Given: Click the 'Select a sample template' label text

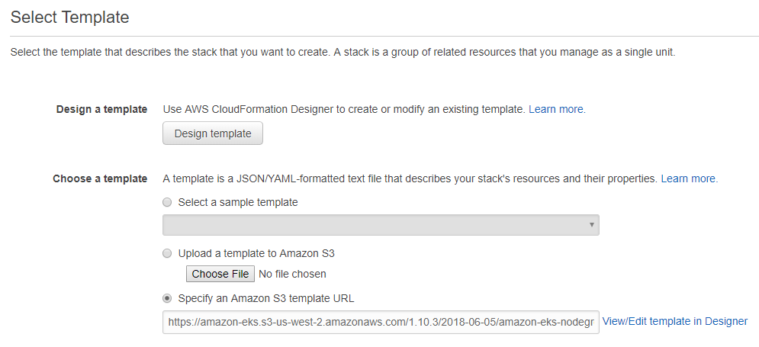Looking at the screenshot, I should click(x=237, y=203).
